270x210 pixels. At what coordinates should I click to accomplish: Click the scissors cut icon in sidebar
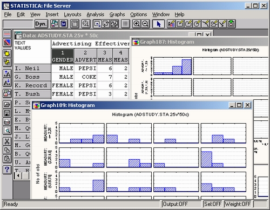[7, 141]
